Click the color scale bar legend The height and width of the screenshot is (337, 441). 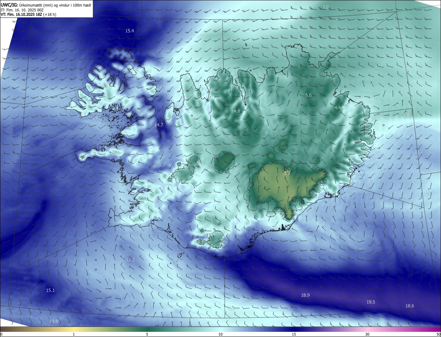(x=220, y=329)
